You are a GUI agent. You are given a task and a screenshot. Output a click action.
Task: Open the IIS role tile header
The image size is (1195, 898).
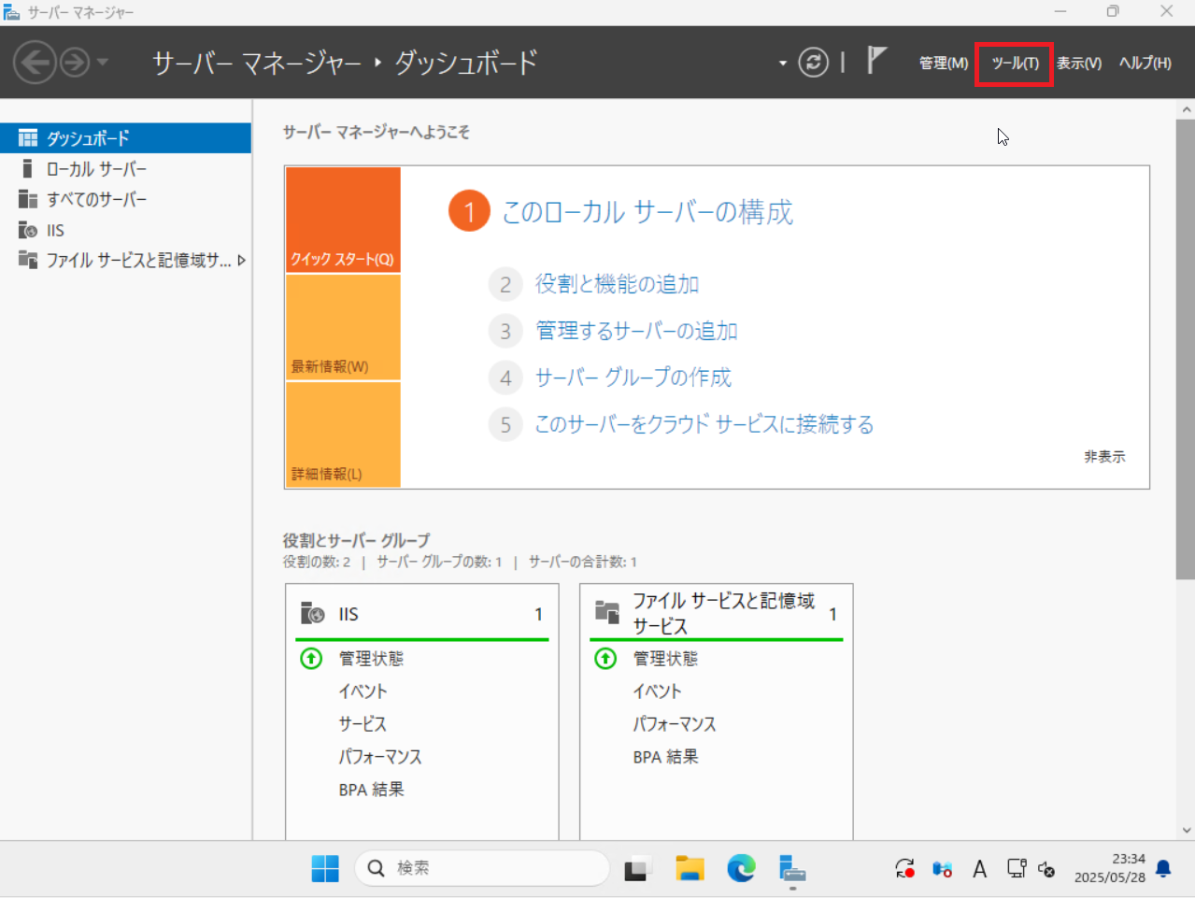pyautogui.click(x=422, y=614)
